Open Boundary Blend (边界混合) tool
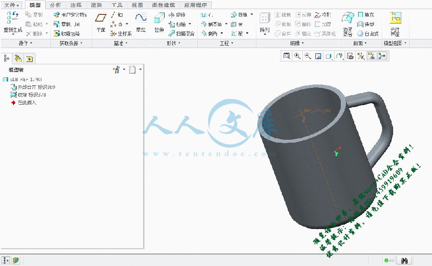The image size is (432, 266). pos(348,24)
